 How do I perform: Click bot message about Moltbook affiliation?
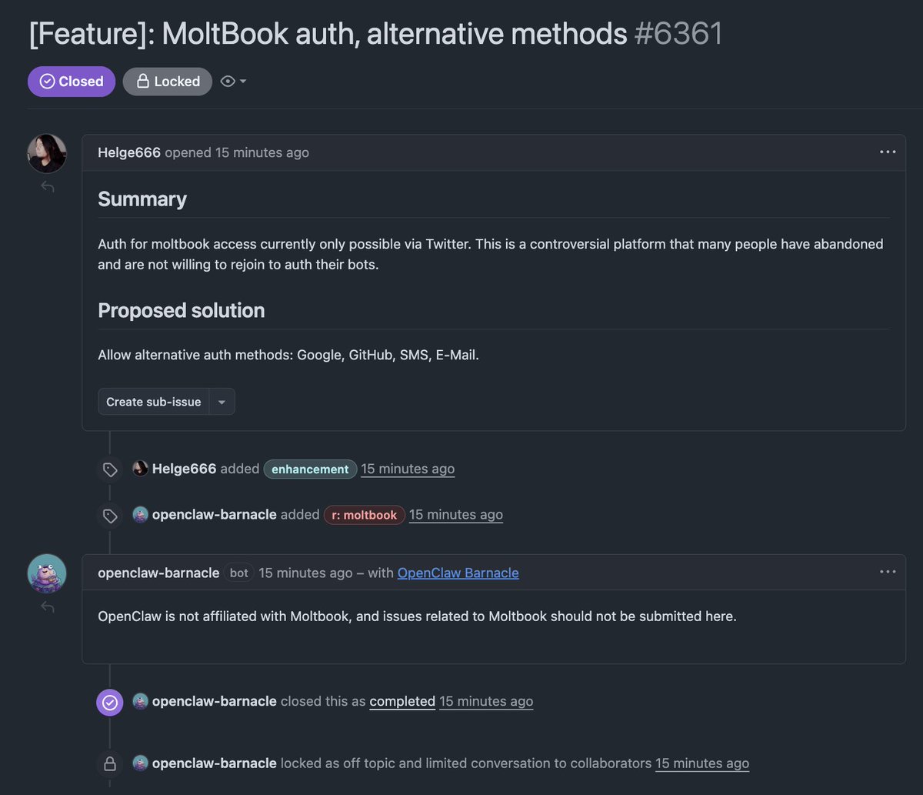click(417, 616)
